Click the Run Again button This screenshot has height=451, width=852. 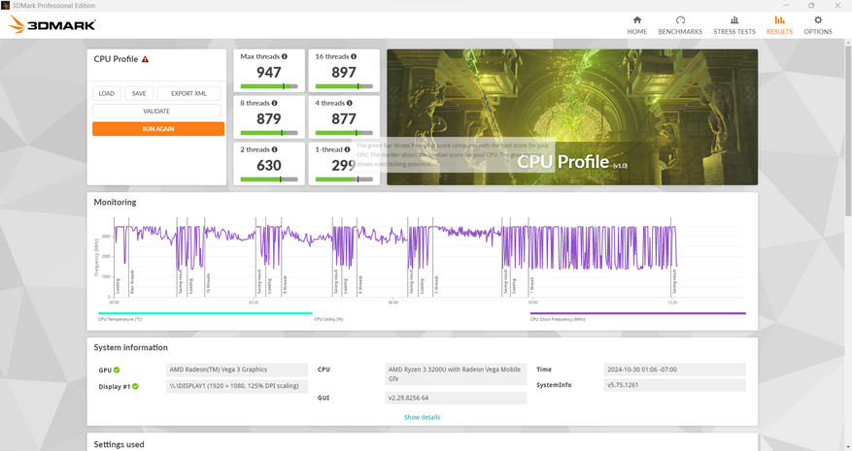point(158,129)
